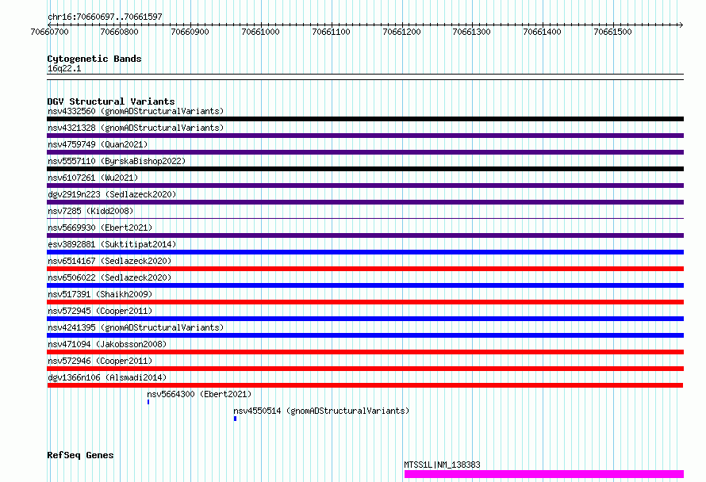Click small blue marker under nsv4550514

(235, 419)
